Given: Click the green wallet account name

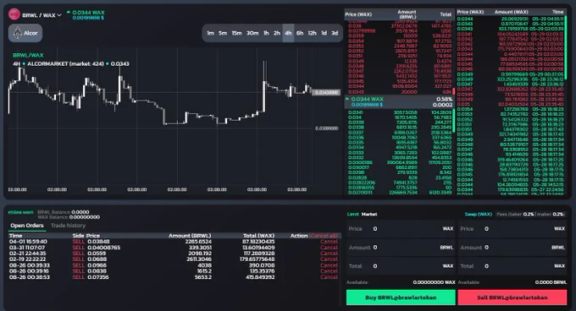Looking at the screenshot, I should click(20, 212).
